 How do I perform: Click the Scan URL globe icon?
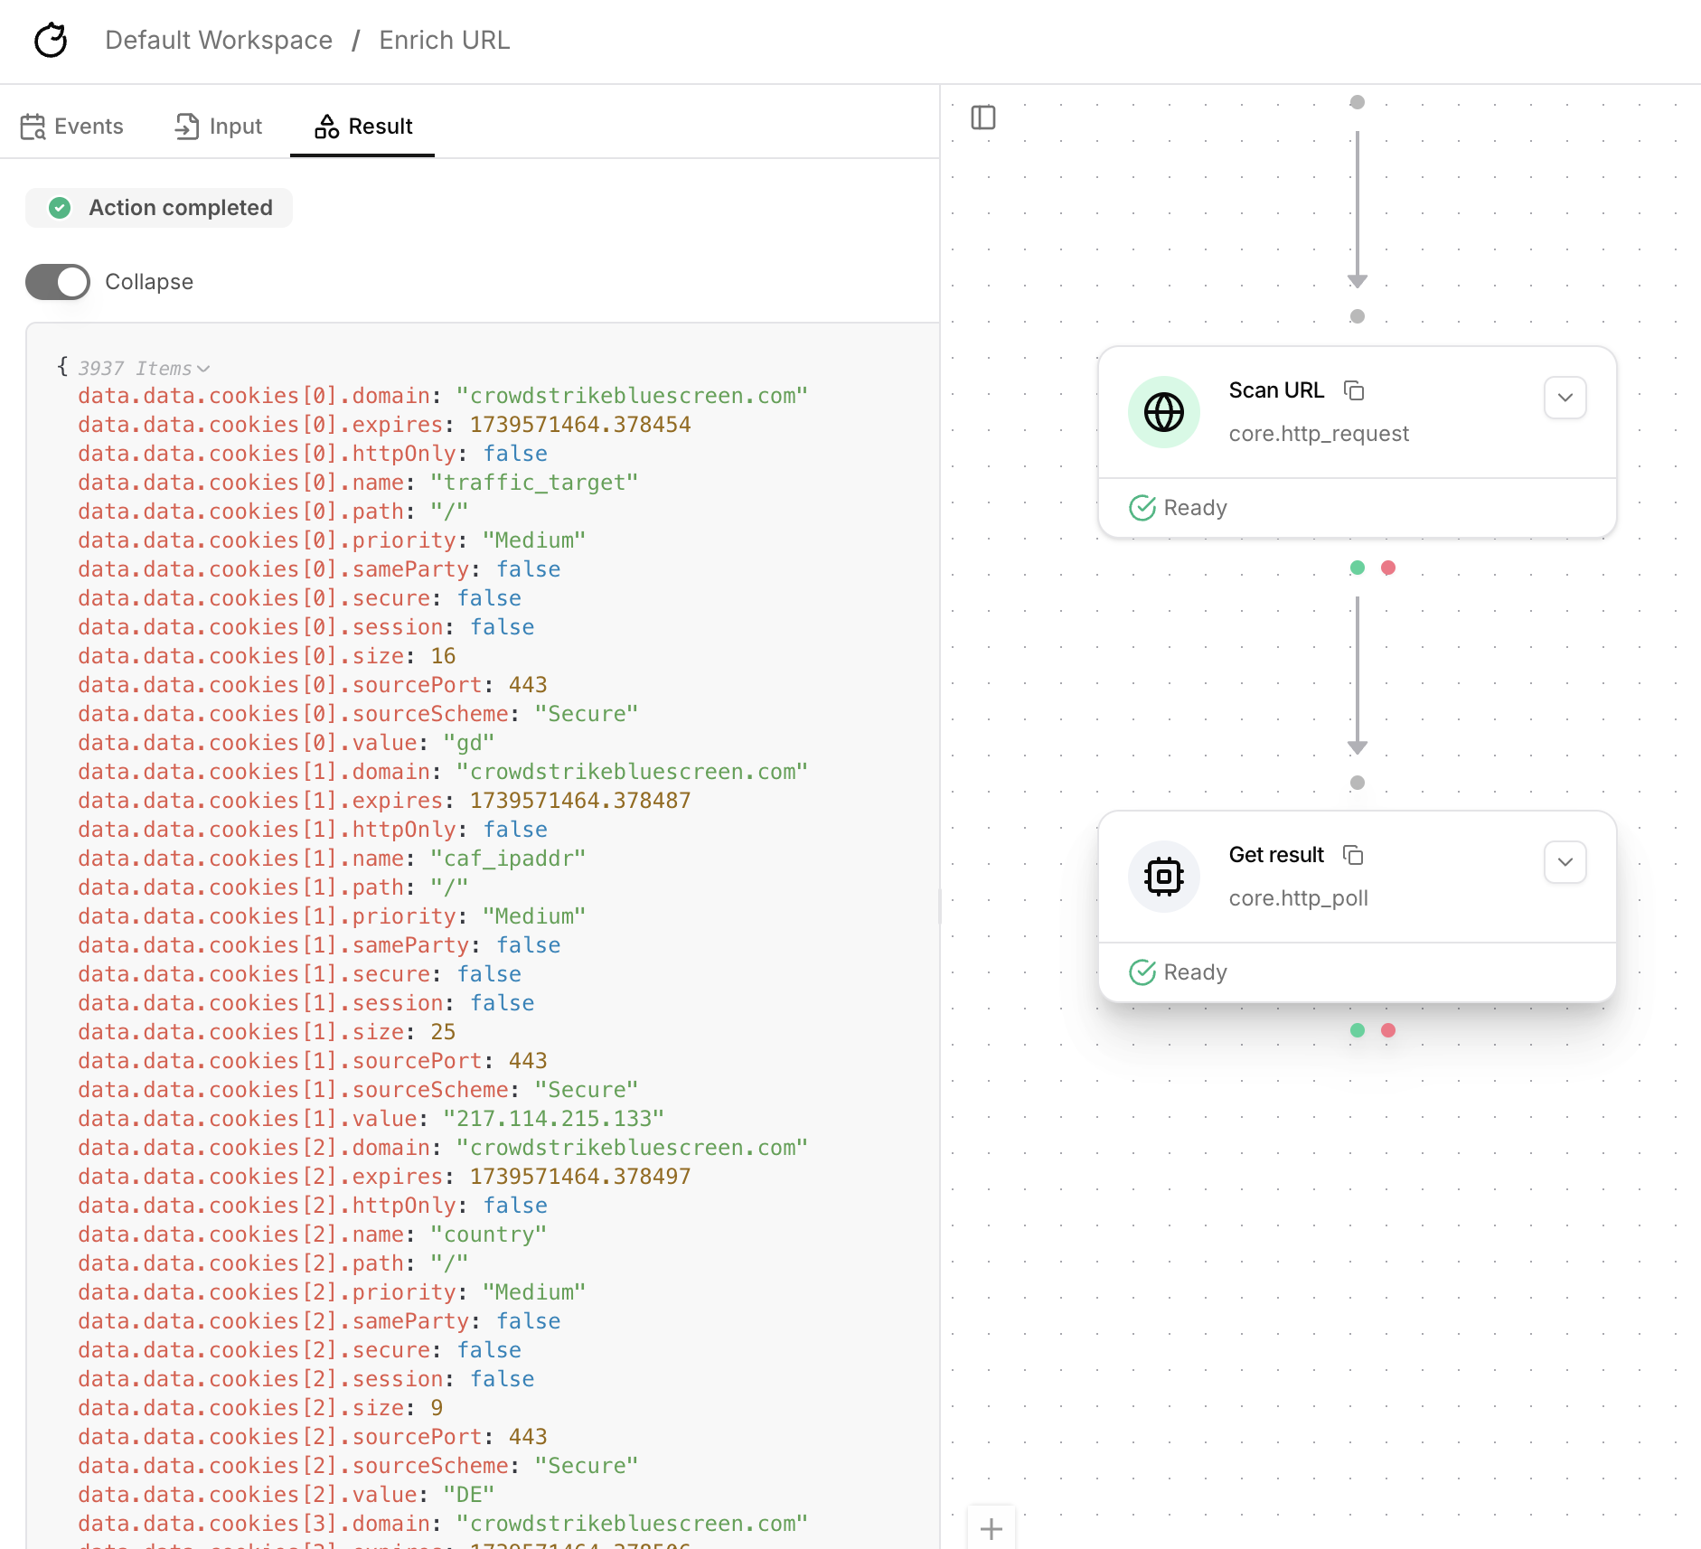pyautogui.click(x=1164, y=412)
